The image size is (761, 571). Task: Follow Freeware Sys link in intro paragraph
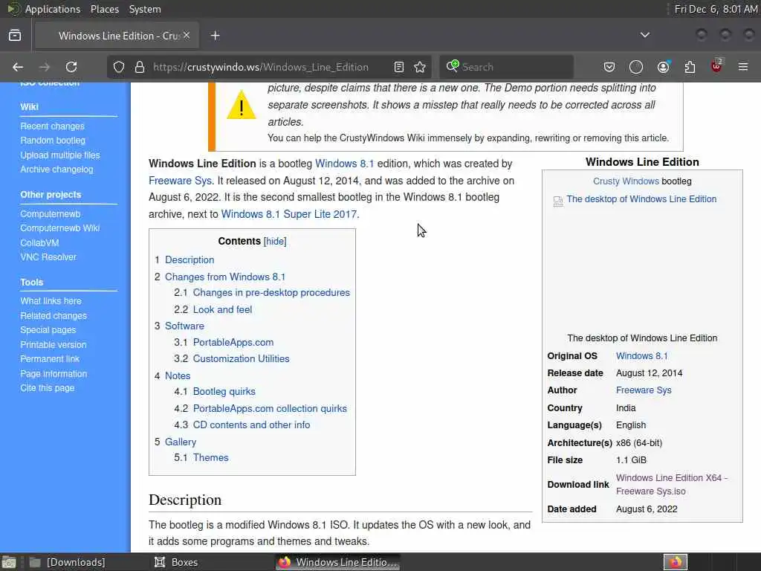pos(180,181)
